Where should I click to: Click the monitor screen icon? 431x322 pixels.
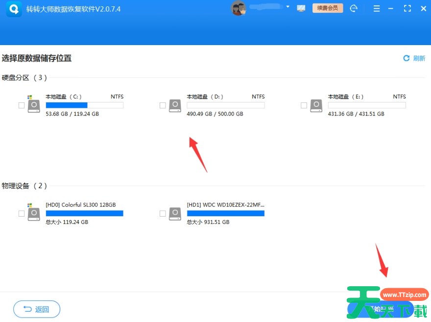coord(301,9)
